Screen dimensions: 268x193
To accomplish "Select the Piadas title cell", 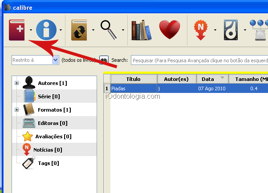I will (x=134, y=88).
